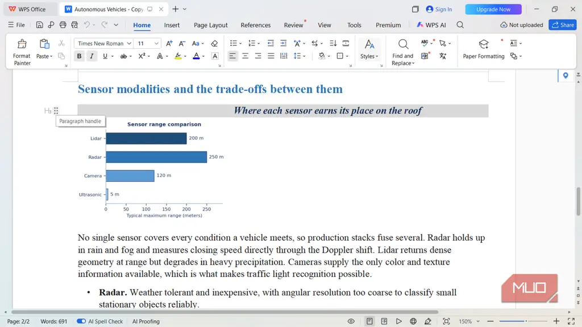Justify paragraph text
Screen dimensions: 582x327
click(x=271, y=56)
